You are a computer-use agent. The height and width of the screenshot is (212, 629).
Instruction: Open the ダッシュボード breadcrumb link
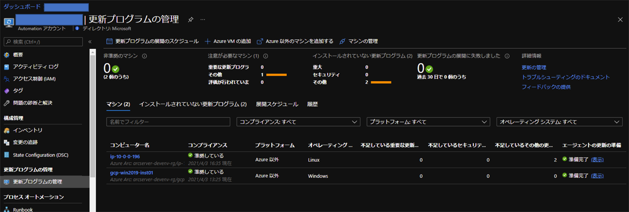pos(21,7)
